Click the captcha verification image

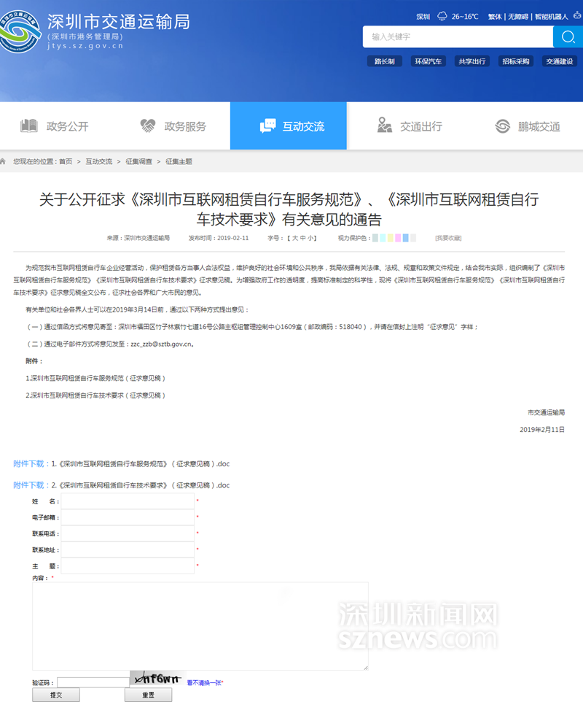pyautogui.click(x=157, y=679)
